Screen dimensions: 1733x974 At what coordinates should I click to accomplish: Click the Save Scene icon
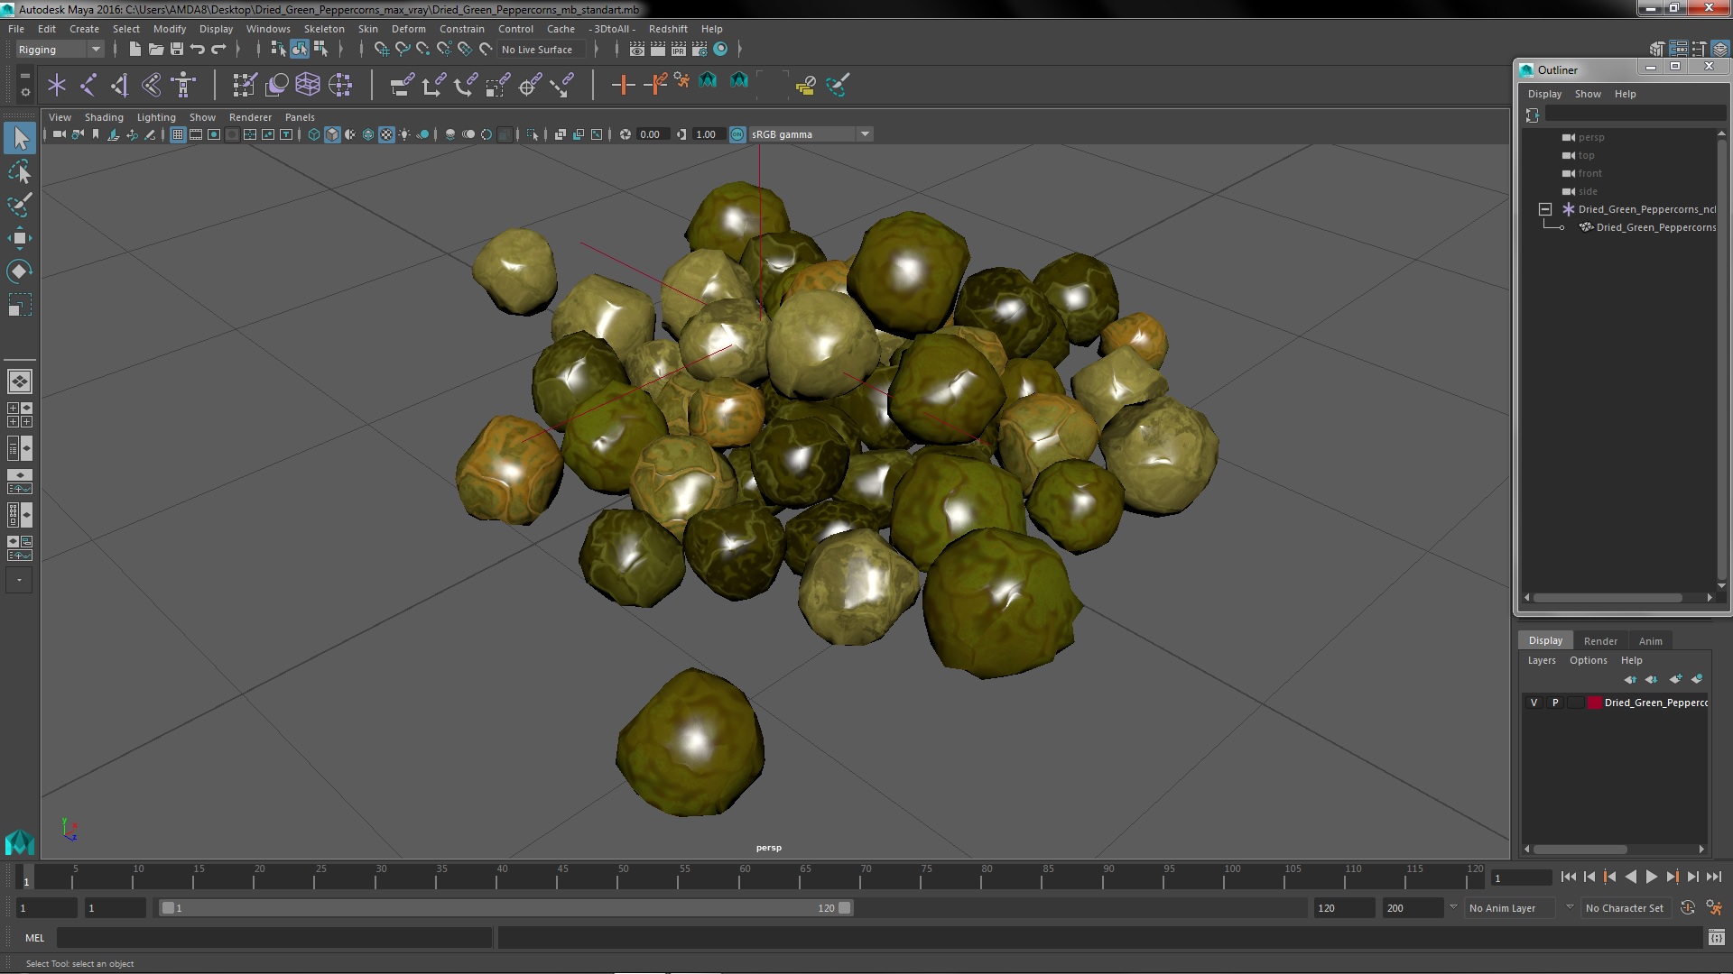(177, 49)
